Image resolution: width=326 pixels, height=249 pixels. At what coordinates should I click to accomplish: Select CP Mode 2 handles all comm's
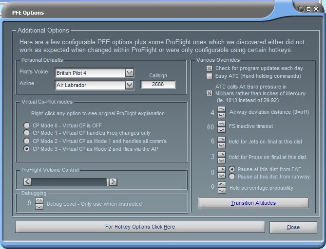coord(26,141)
